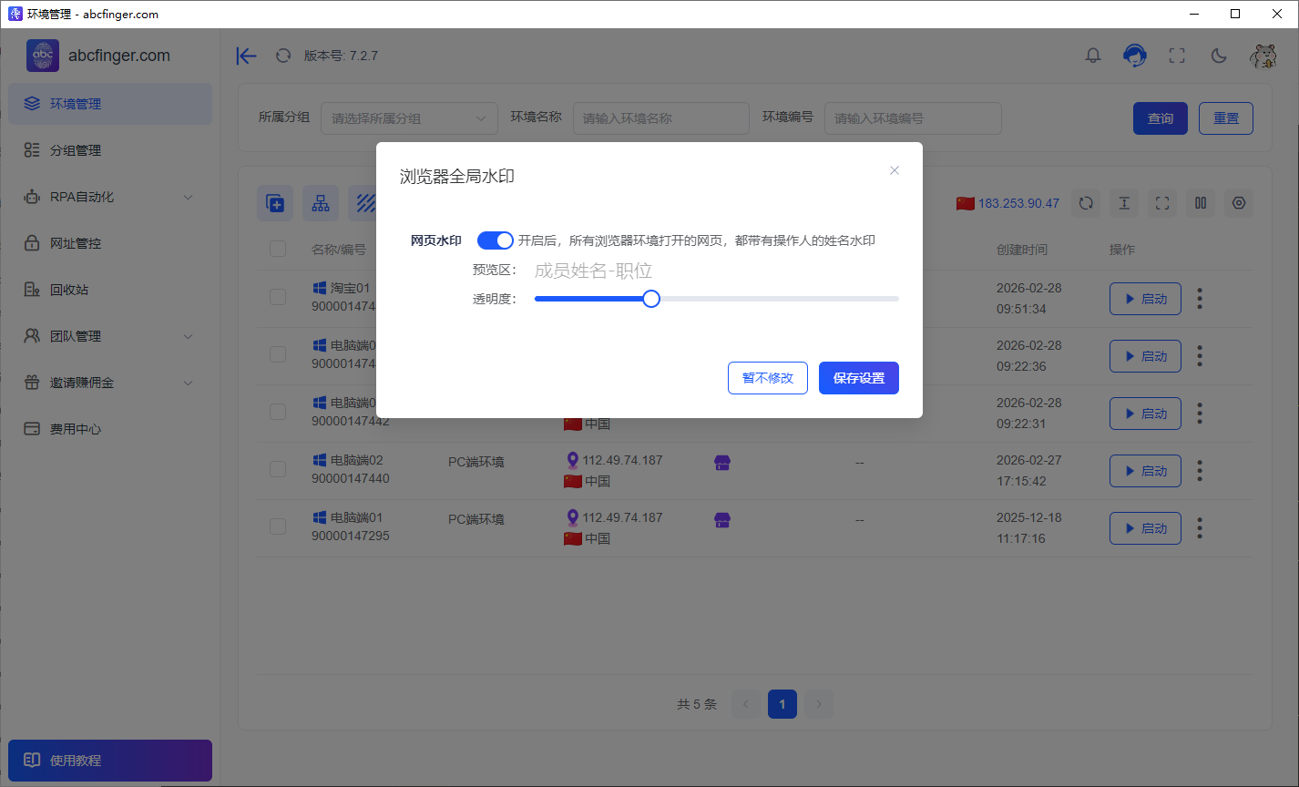This screenshot has width=1299, height=787.
Task: Click the 183.253.90.47 IP link
Action: [1018, 203]
